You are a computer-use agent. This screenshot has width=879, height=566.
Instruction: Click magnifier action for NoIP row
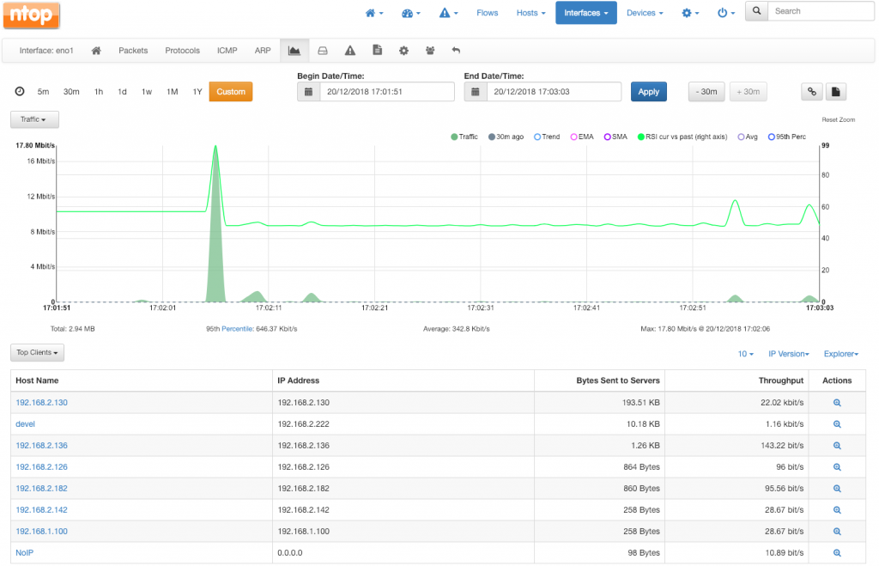click(x=837, y=552)
